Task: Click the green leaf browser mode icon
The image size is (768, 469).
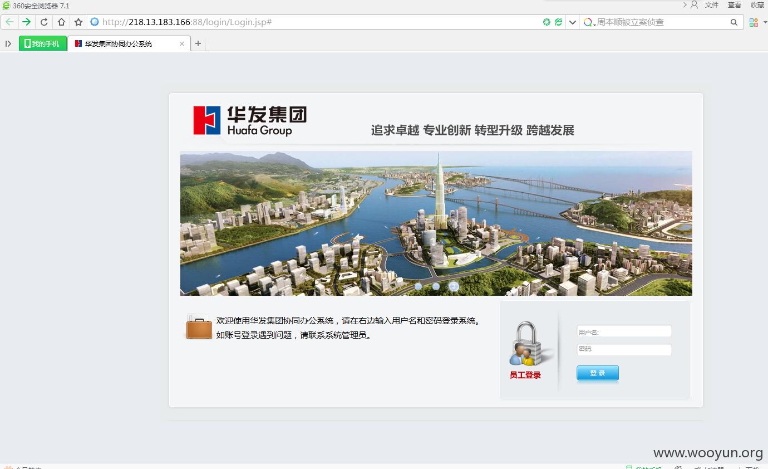Action: [558, 22]
